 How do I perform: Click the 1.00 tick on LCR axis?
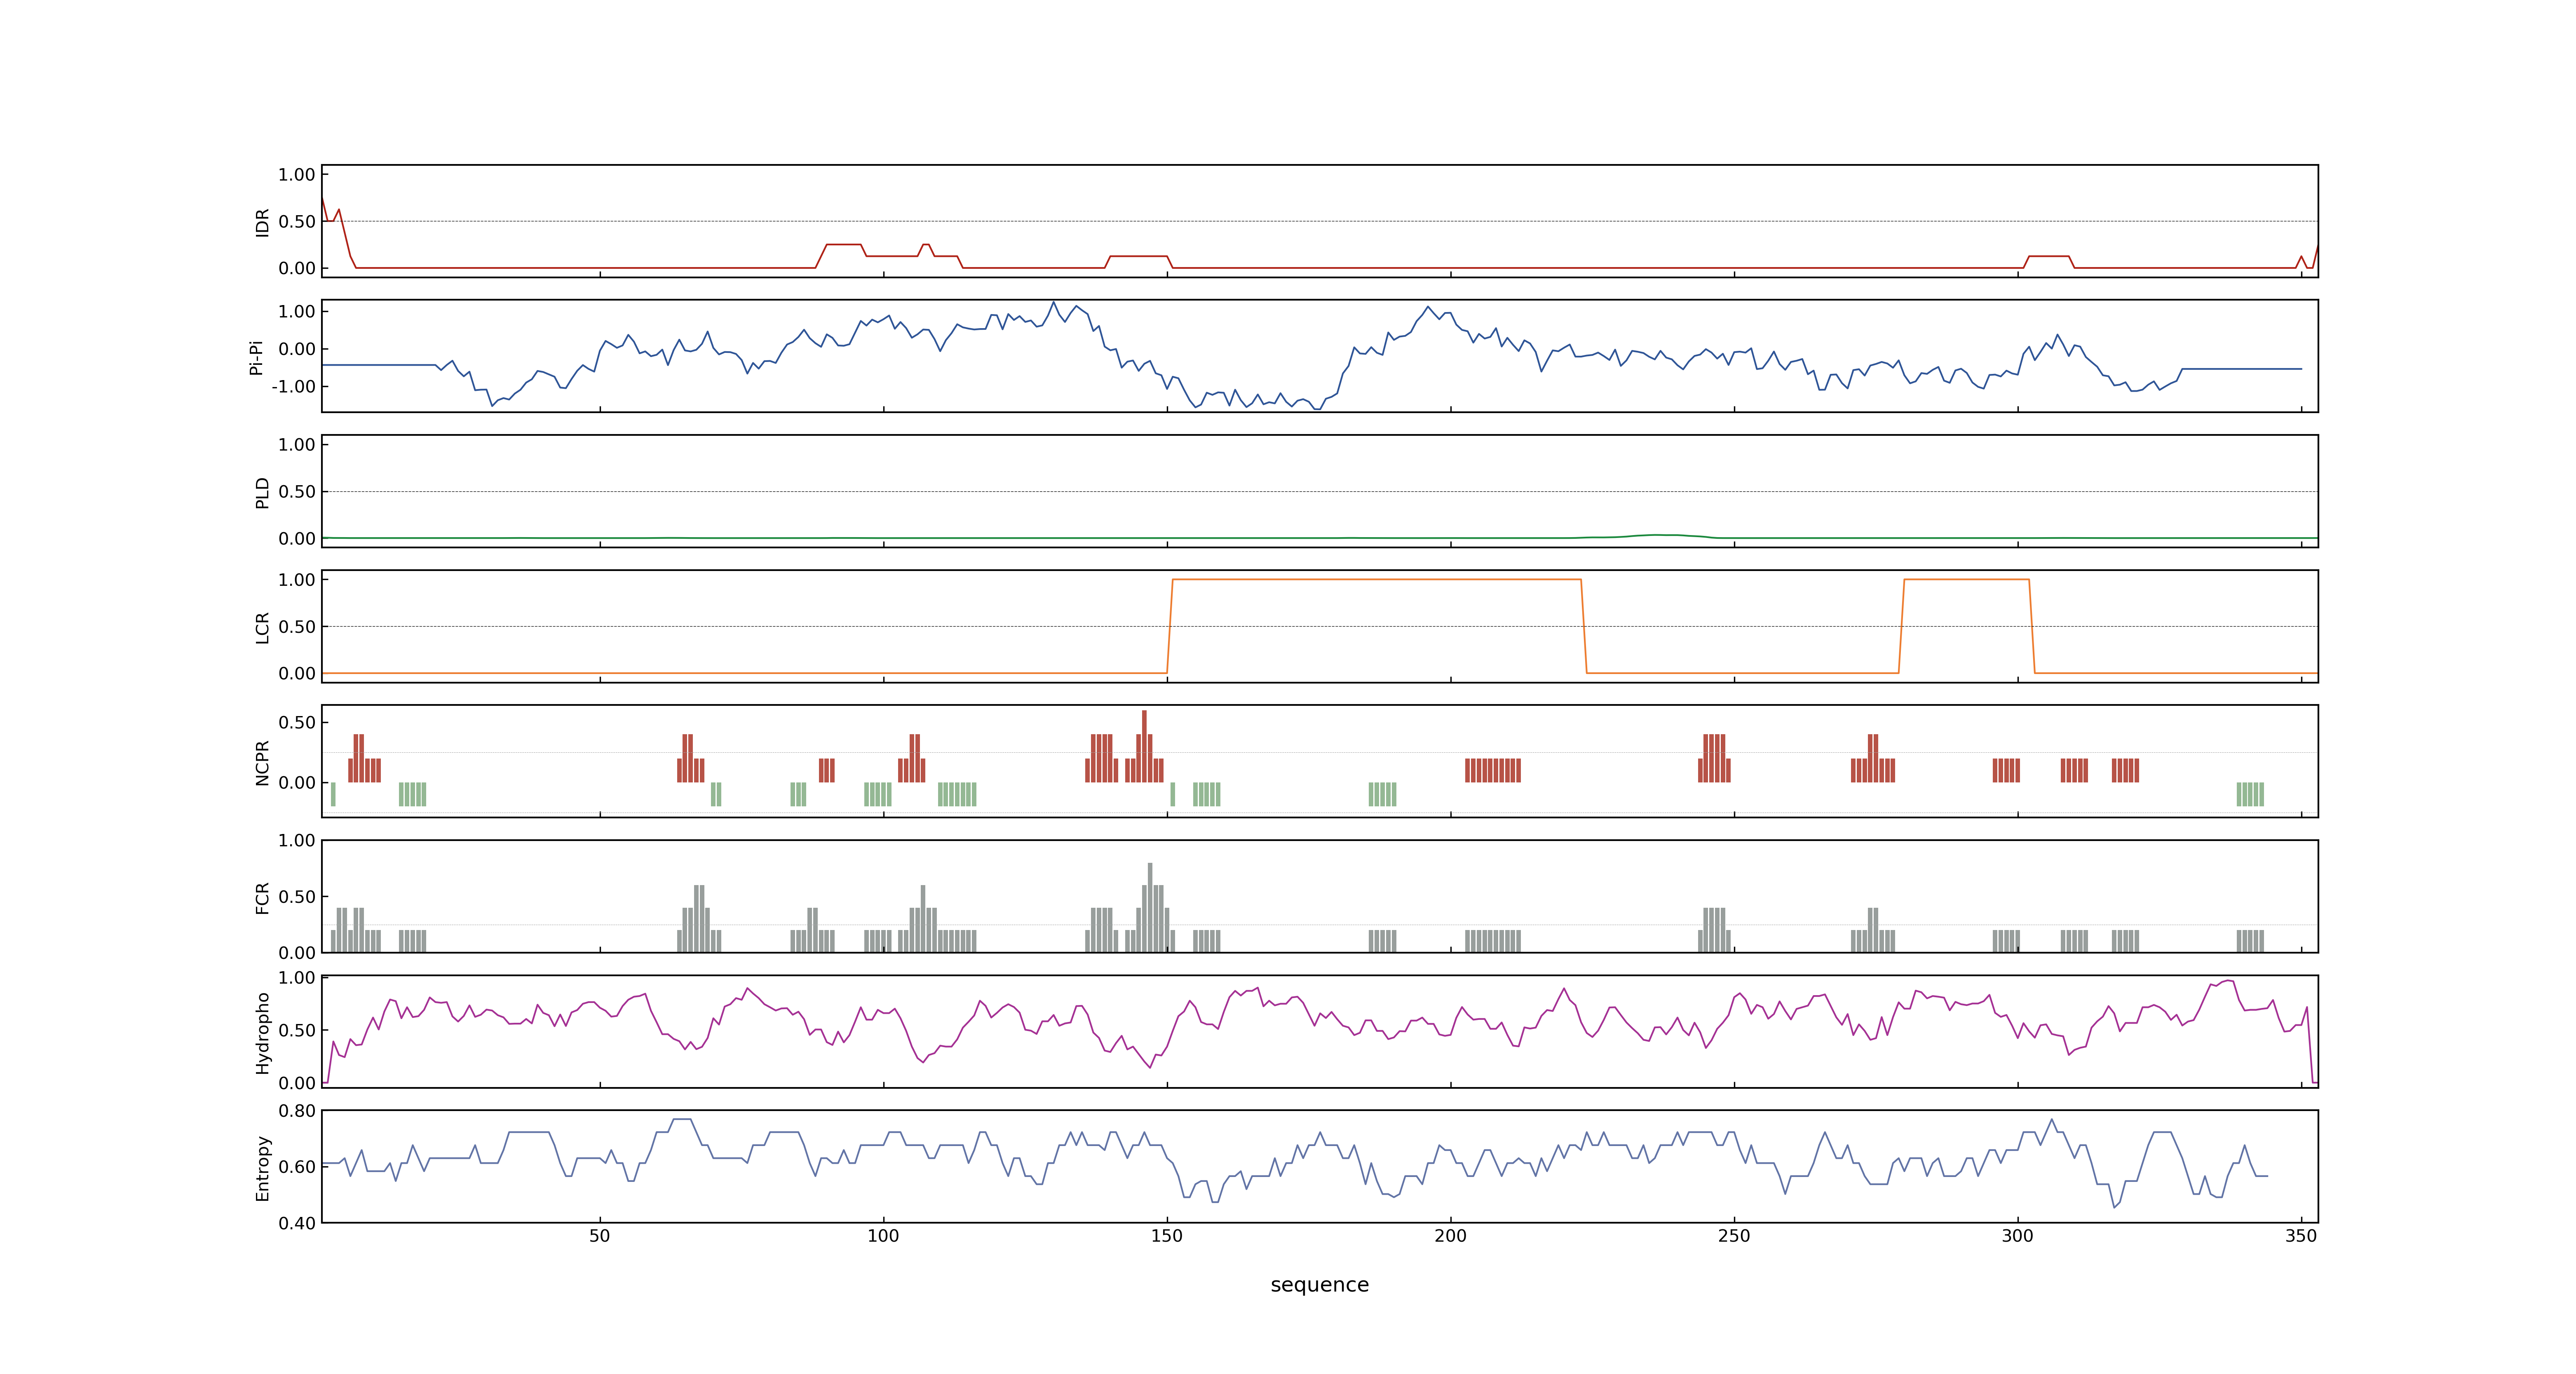click(x=297, y=579)
